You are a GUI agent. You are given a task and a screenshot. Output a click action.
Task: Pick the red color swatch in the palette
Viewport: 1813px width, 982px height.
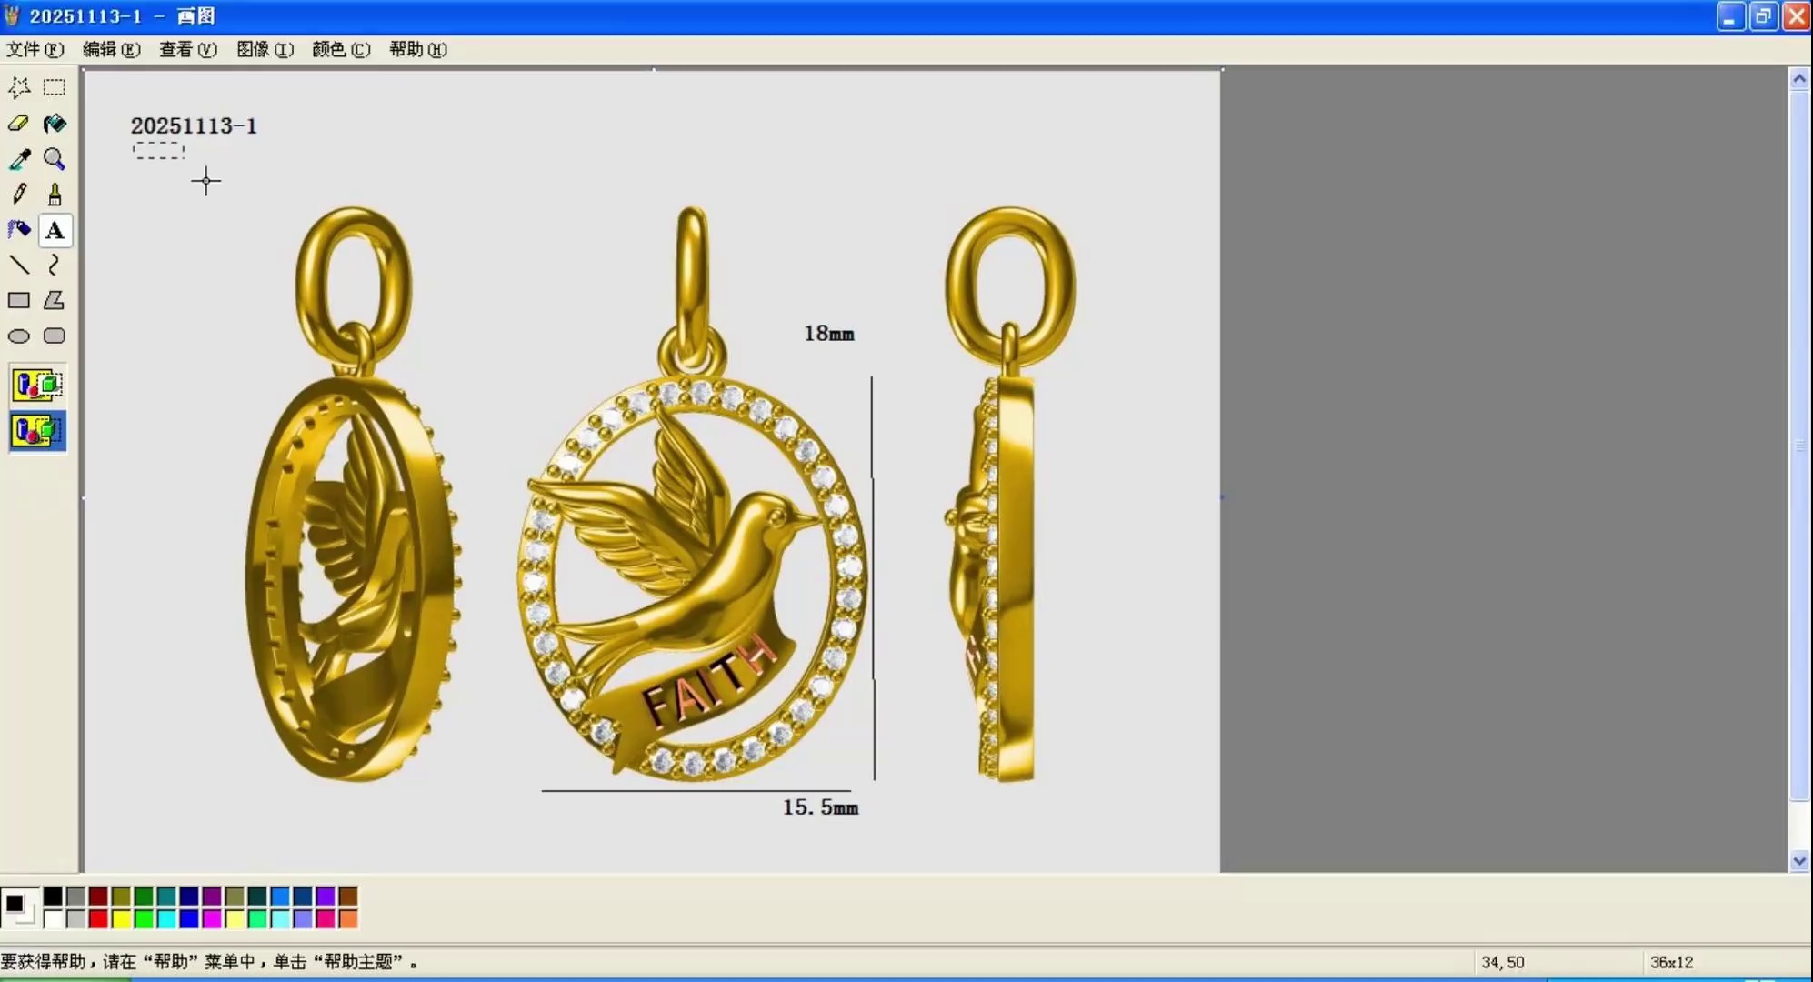(x=98, y=919)
